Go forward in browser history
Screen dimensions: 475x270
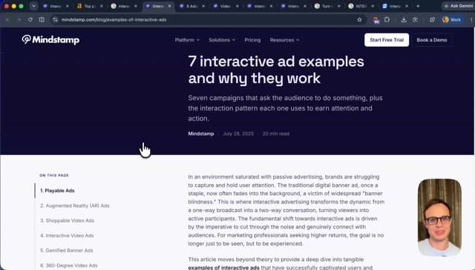(19, 20)
